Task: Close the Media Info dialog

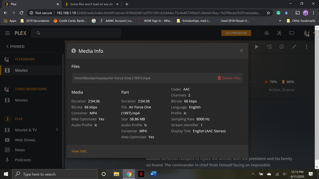Action: (241, 50)
